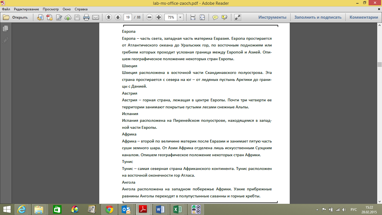Click the heading text "Испания"
This screenshot has height=215, width=382.
tap(130, 114)
